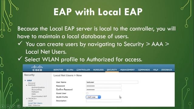Click the 'Confirm Password' label
The height and width of the screenshot is (109, 194).
tap(64, 90)
